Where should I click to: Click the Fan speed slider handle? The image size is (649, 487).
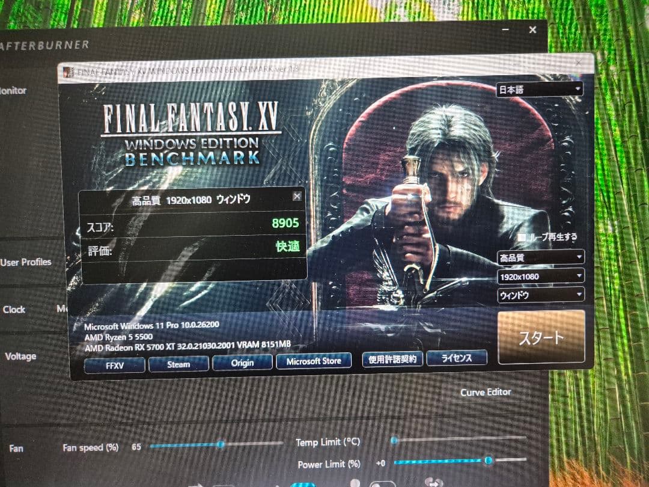point(221,444)
